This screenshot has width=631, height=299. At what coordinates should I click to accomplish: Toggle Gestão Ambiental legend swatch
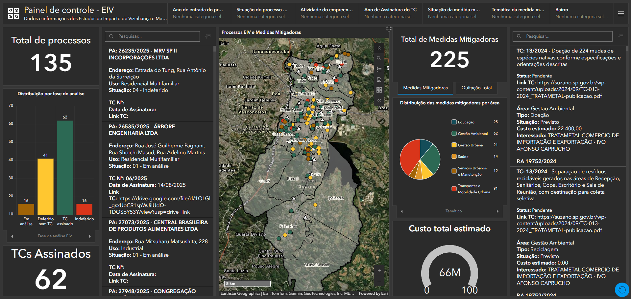[454, 134]
